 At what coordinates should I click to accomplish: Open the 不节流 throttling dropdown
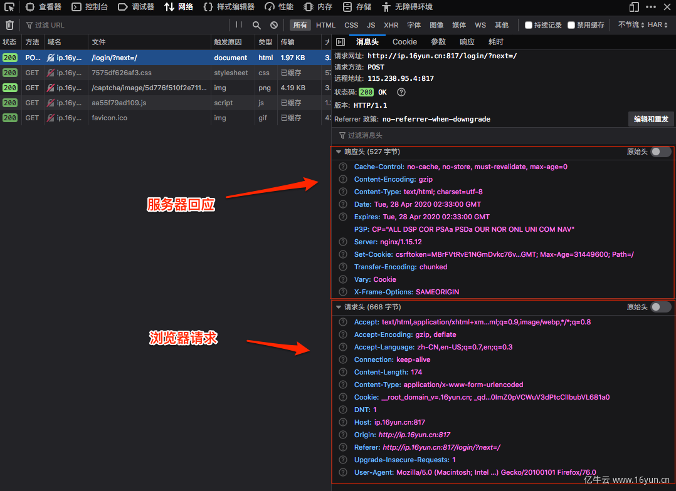tap(630, 25)
